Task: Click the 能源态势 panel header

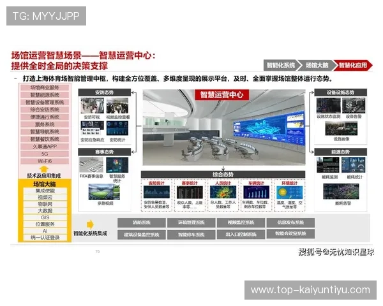Action: pyautogui.click(x=340, y=152)
